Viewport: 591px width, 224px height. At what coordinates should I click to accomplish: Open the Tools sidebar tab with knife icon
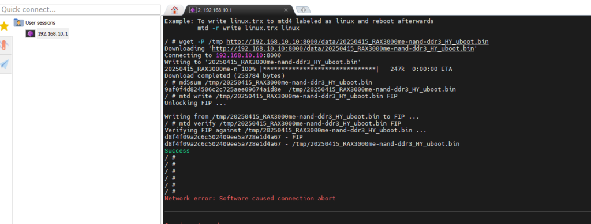(4, 45)
